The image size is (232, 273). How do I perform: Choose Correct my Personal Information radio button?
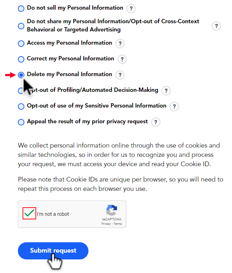tap(21, 59)
